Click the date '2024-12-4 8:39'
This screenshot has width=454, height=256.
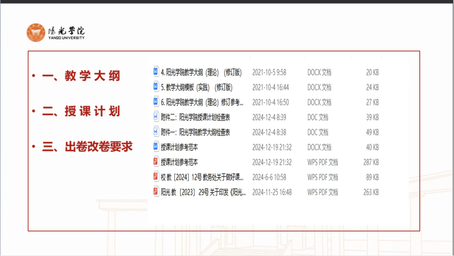[x=269, y=117]
